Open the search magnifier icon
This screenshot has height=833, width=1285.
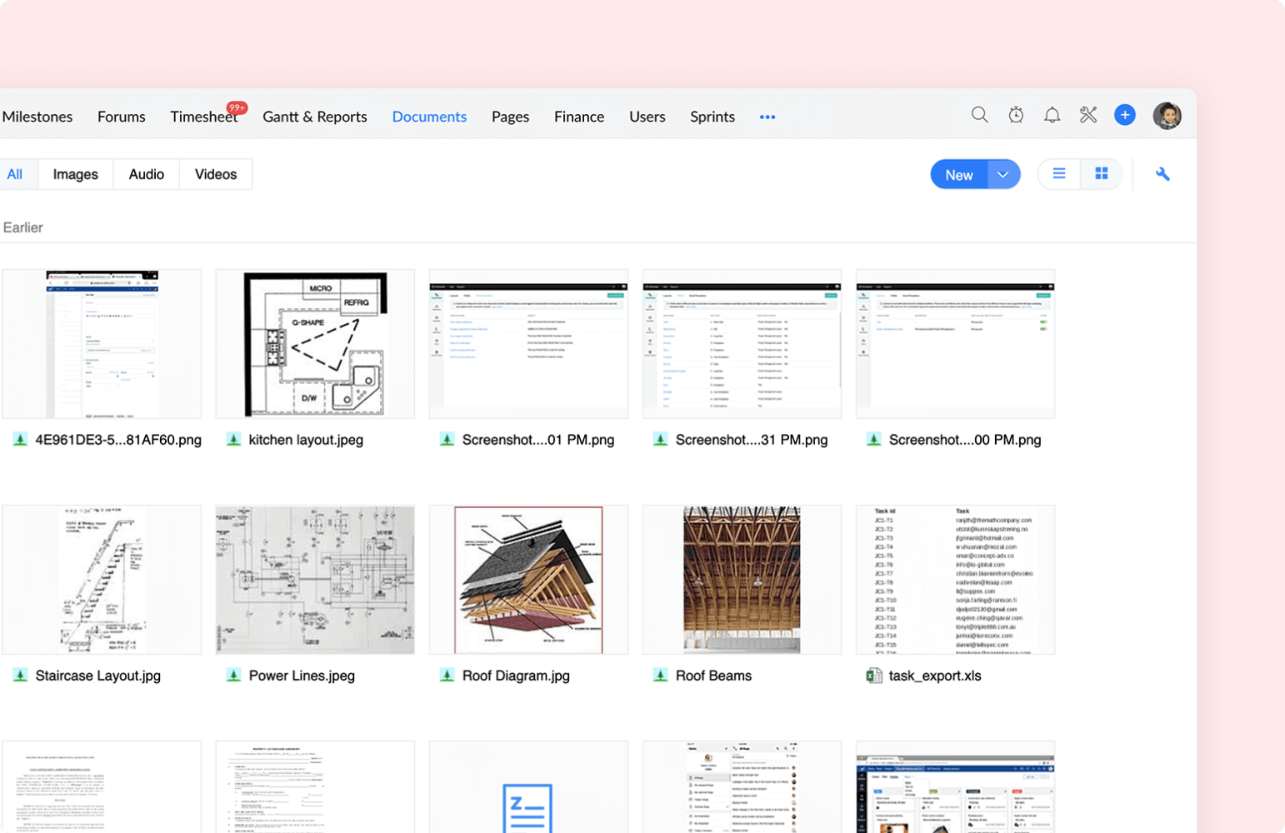tap(979, 115)
